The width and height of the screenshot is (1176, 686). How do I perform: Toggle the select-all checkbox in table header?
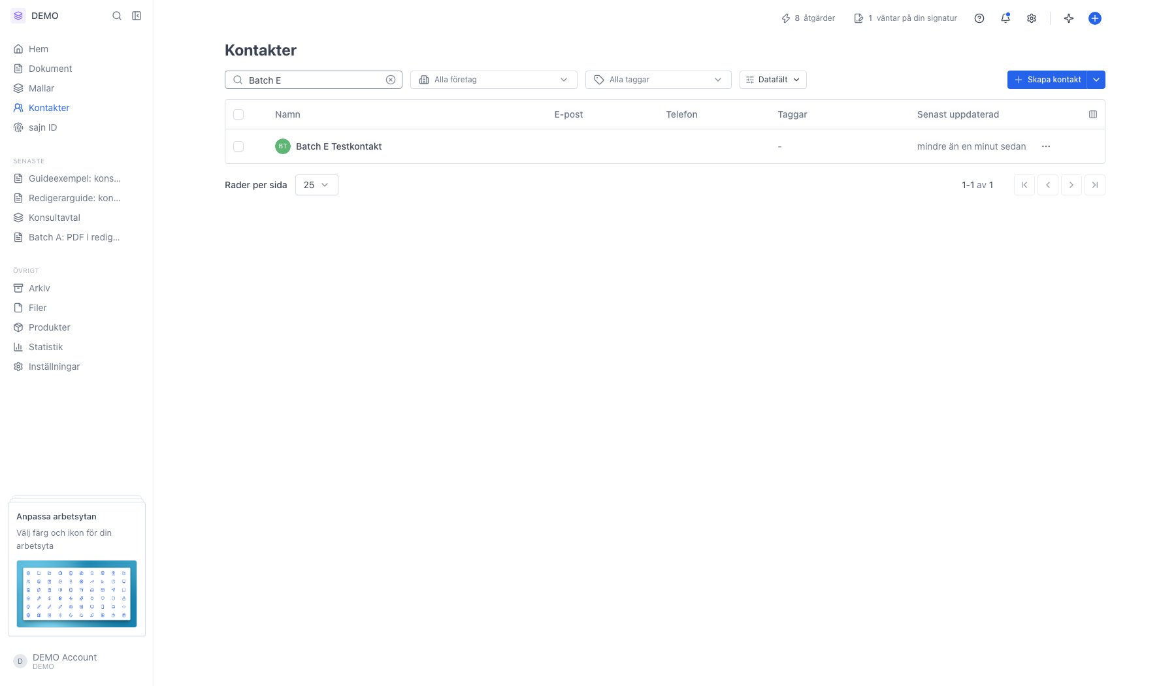[x=238, y=114]
